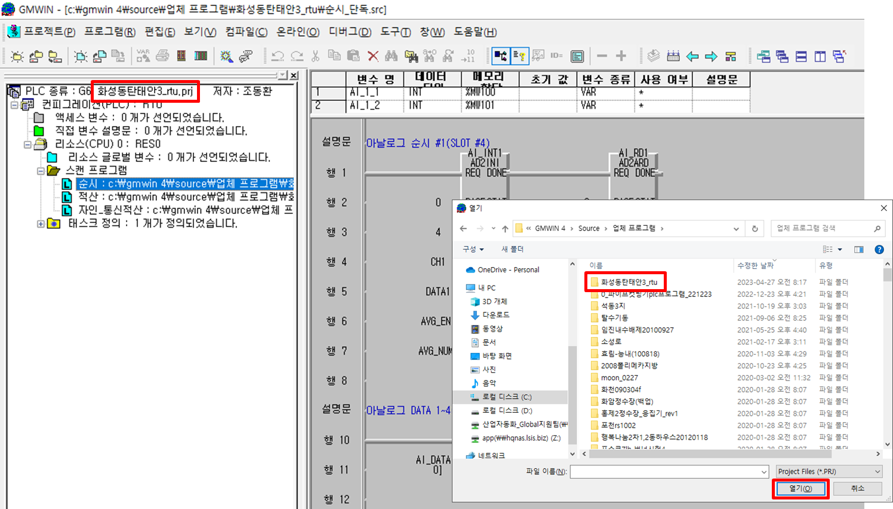Viewport: 893px width, 509px height.
Task: Cascade windows using the window arrangement icon
Action: (x=783, y=56)
